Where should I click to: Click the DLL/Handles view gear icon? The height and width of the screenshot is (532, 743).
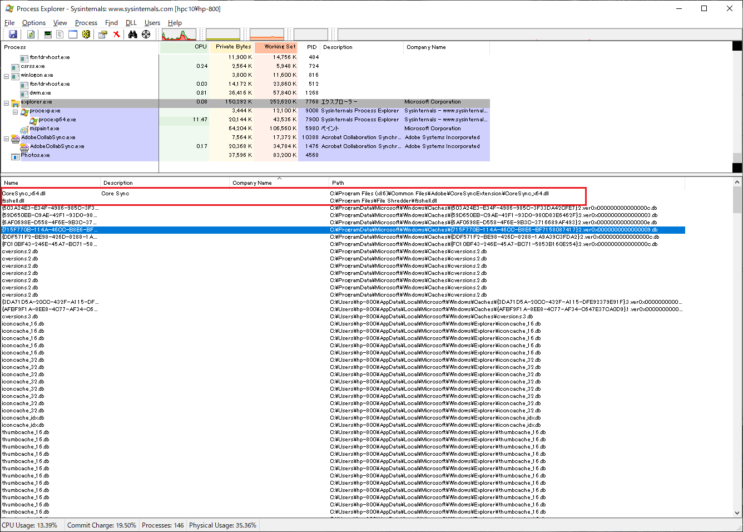pos(86,35)
